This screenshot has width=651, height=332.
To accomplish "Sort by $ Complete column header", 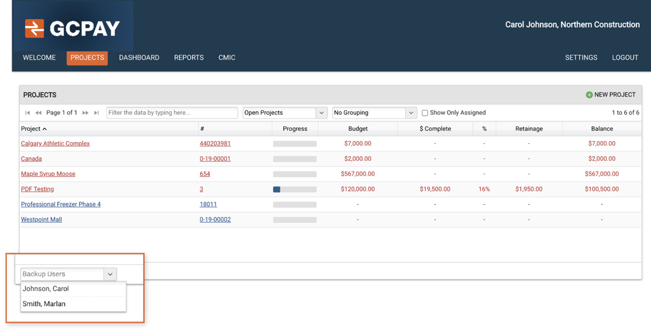I will pos(435,129).
